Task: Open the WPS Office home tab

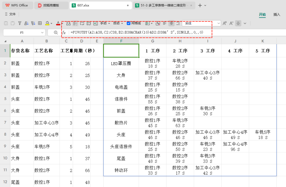Action: tap(18, 6)
